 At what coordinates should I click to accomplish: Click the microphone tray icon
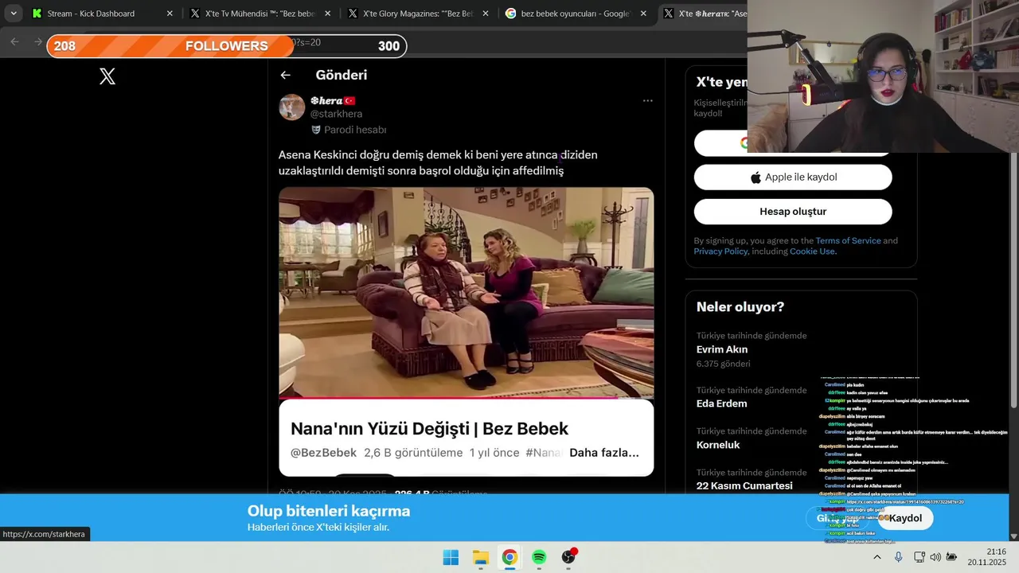(898, 557)
